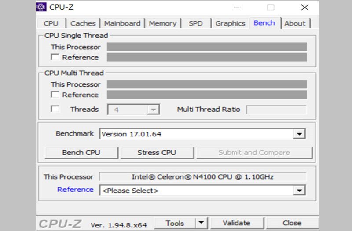Open the Graphics tab
This screenshot has height=231, width=352.
click(x=230, y=23)
